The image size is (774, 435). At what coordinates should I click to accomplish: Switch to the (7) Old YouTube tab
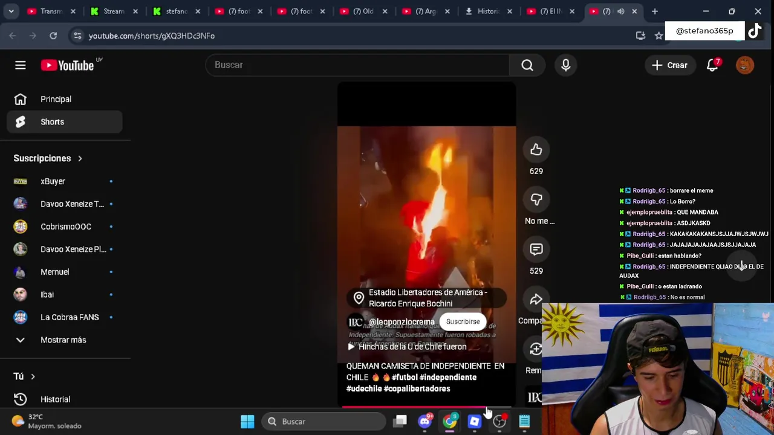tap(363, 11)
